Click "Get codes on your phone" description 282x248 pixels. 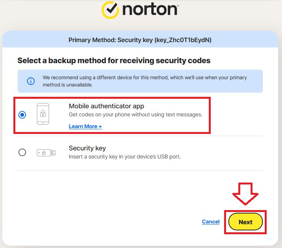135,114
